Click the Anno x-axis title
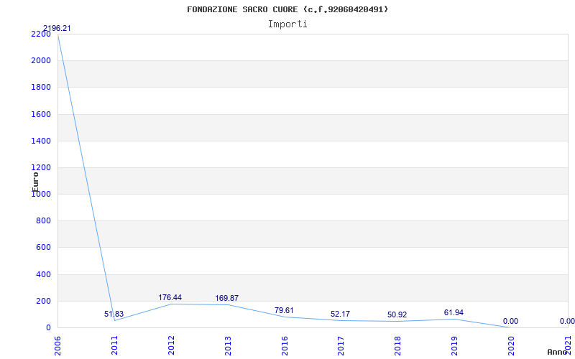Viewport: 575px width, 359px height. tap(558, 352)
